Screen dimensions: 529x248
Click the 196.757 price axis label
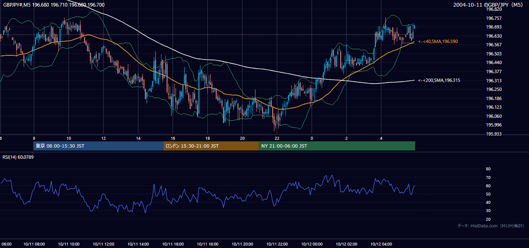click(494, 18)
